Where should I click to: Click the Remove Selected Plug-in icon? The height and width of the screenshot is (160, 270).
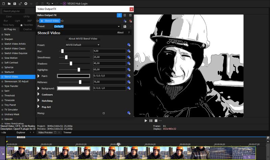tap(131, 21)
